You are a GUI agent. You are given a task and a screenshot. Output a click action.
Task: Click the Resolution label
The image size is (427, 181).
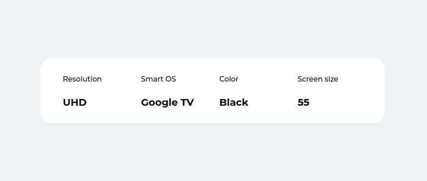tap(82, 79)
